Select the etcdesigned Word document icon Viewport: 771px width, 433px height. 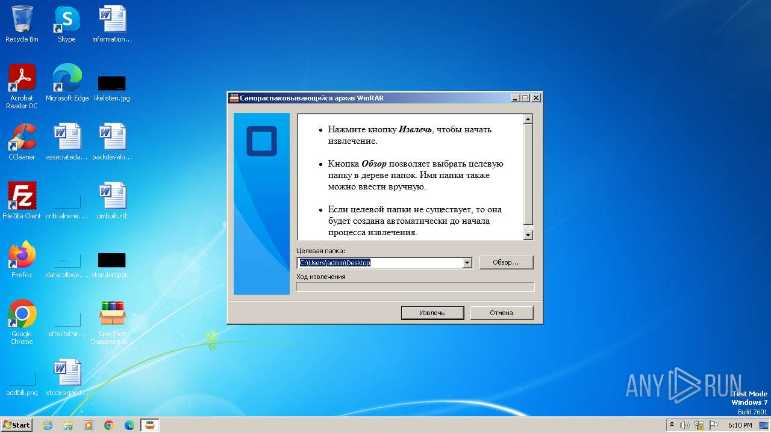point(67,378)
